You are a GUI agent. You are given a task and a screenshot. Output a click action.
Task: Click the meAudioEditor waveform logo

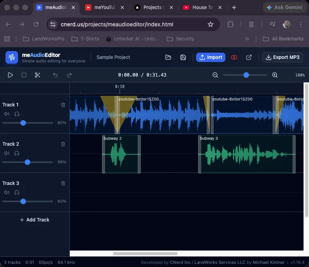point(12,57)
